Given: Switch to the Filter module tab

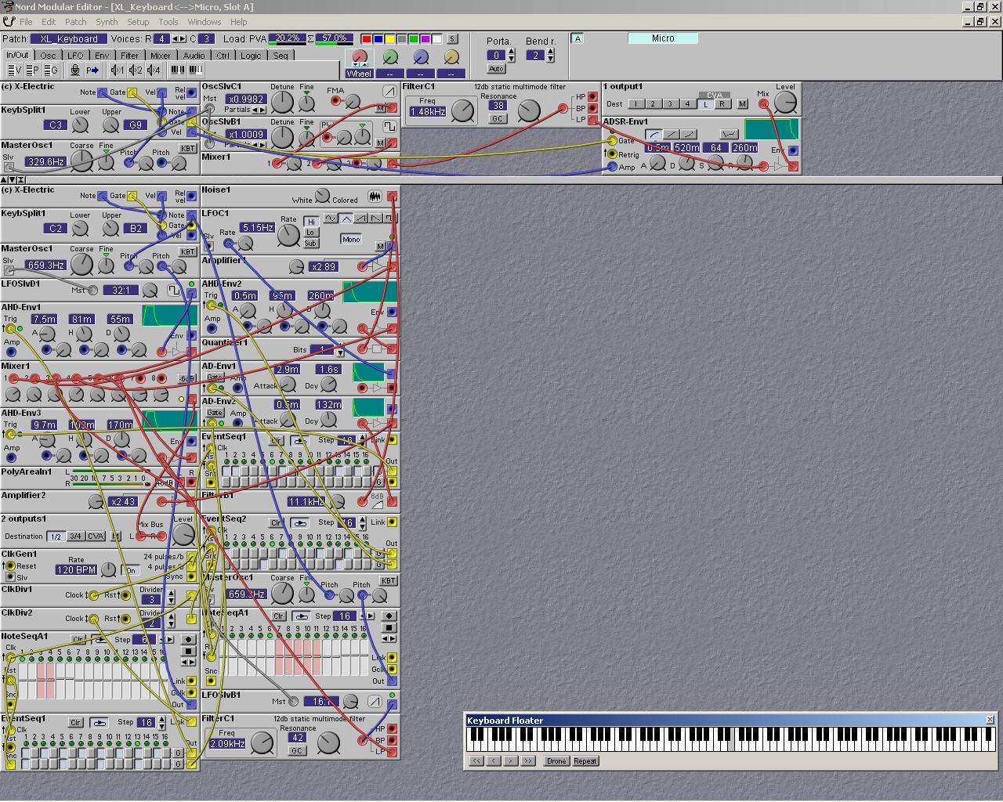Looking at the screenshot, I should click(129, 56).
